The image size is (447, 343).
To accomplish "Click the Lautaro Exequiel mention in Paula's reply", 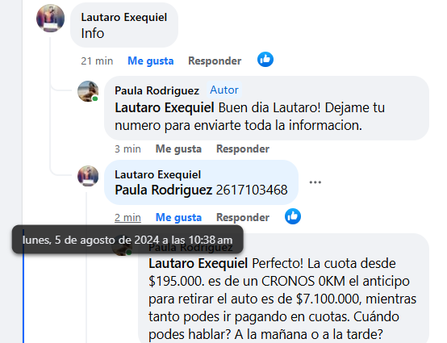I will (165, 108).
